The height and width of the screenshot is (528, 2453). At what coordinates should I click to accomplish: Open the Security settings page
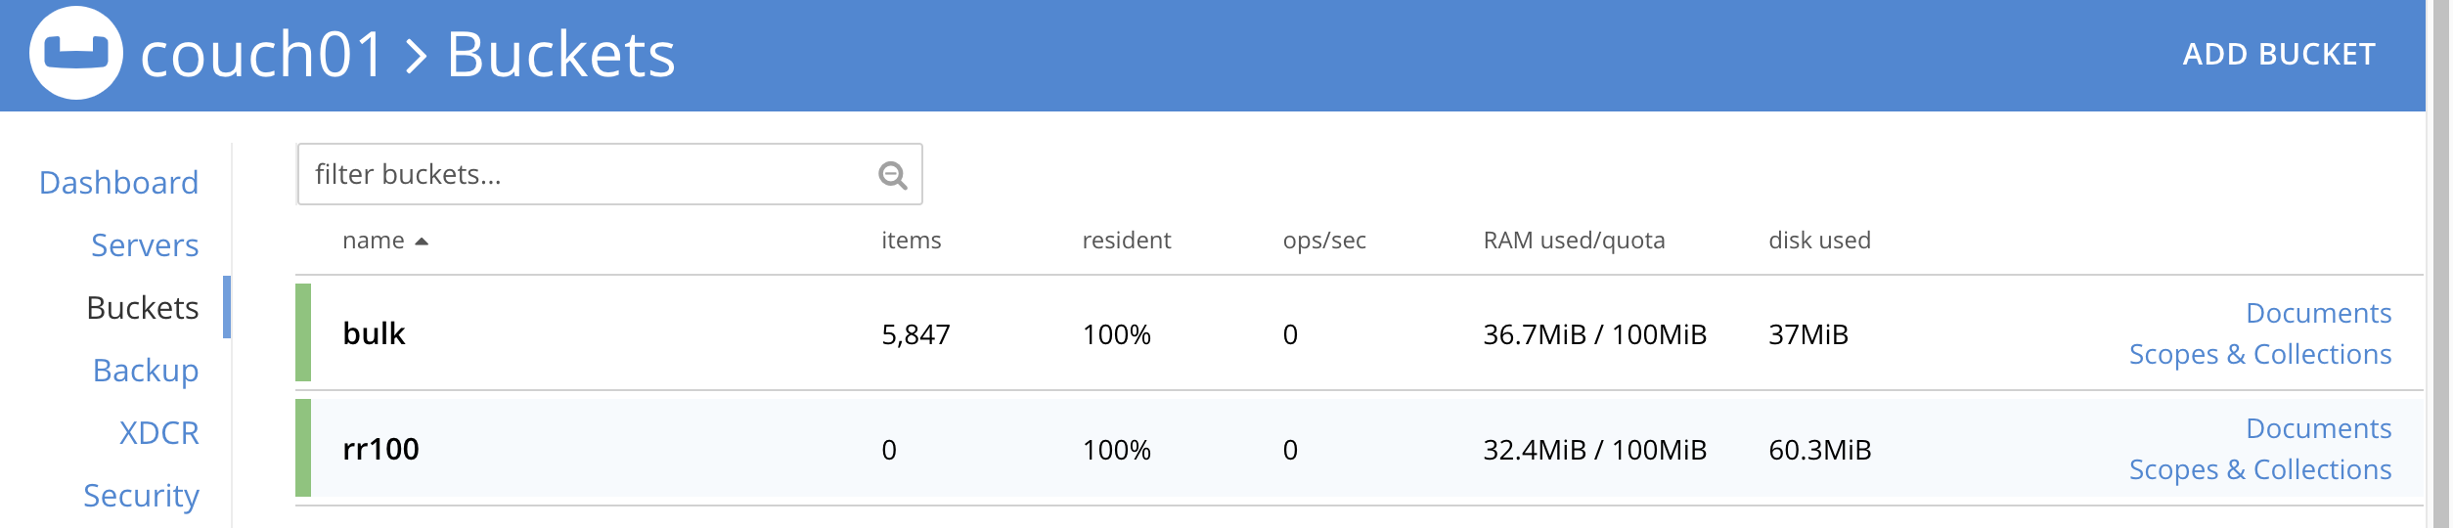141,496
